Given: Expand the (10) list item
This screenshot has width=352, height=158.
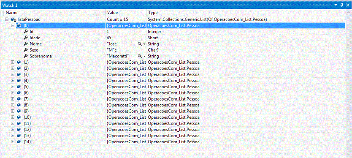Looking at the screenshot, I should (13, 117).
